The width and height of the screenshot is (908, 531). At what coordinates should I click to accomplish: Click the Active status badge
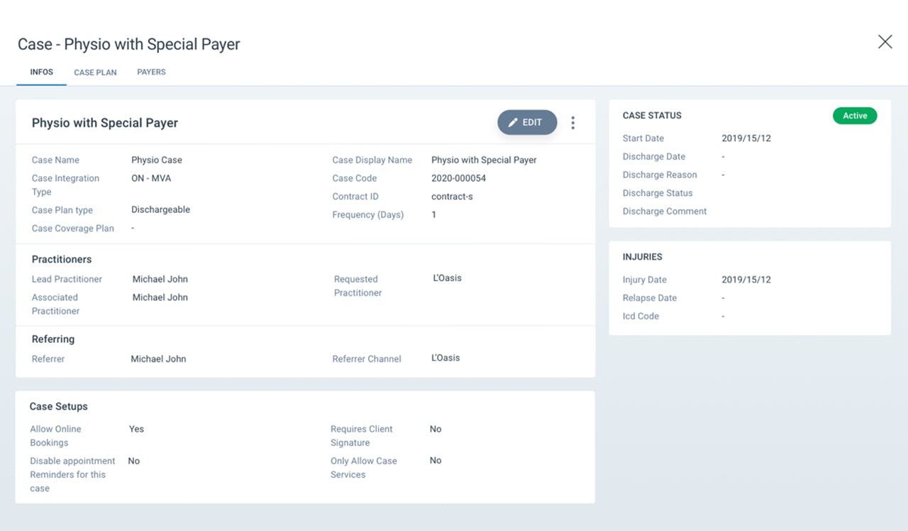[x=855, y=116]
